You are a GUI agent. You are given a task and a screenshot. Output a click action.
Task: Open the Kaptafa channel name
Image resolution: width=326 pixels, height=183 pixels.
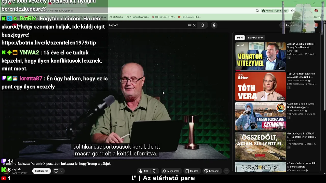click(17, 169)
